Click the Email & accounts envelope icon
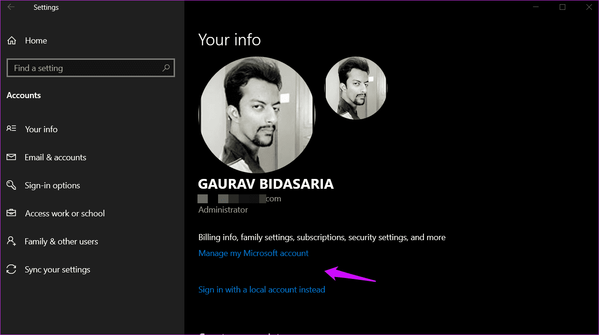This screenshot has width=599, height=335. click(x=11, y=157)
